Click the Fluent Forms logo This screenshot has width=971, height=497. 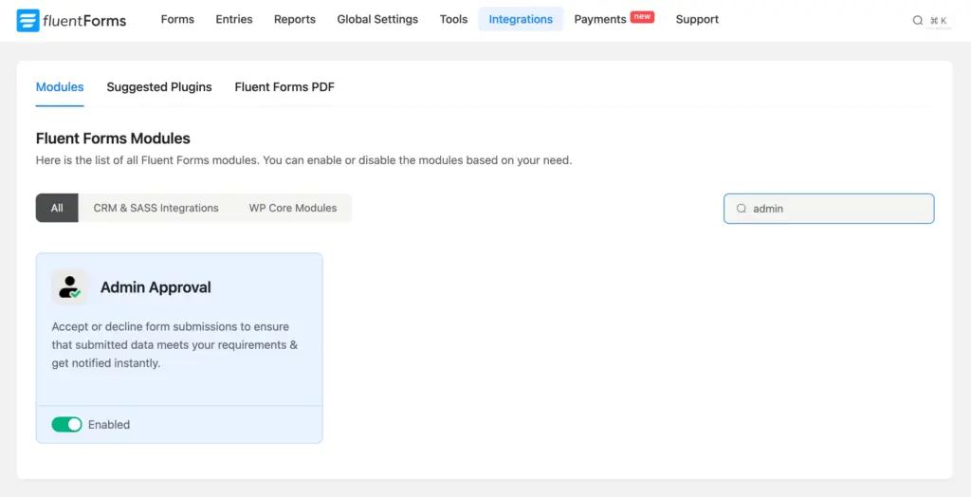point(71,21)
